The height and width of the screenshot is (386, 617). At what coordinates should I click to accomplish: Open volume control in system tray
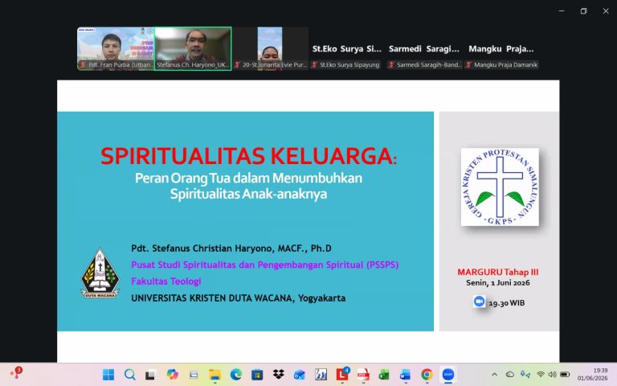(552, 375)
